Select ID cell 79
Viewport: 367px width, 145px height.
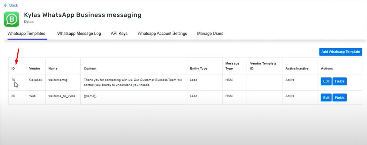(x=13, y=80)
